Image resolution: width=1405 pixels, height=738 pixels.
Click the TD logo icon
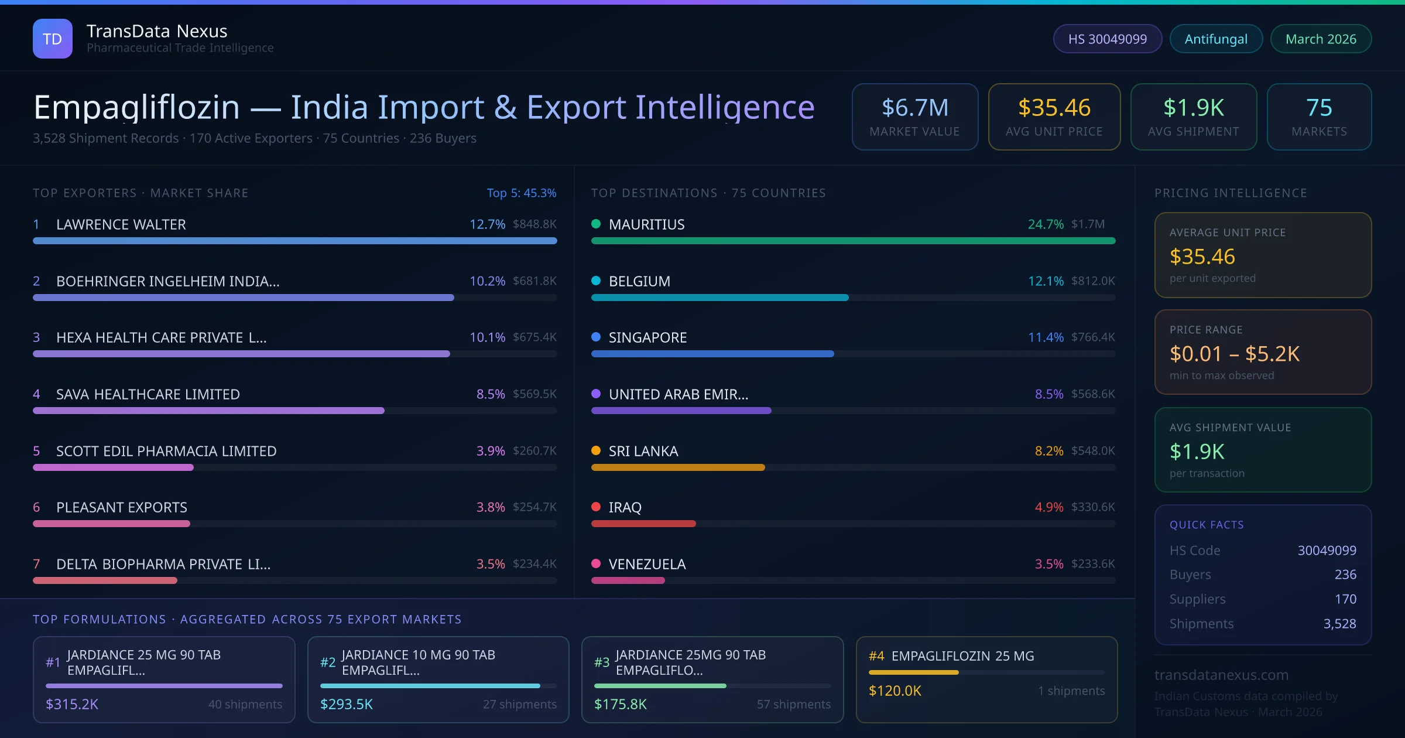(53, 38)
